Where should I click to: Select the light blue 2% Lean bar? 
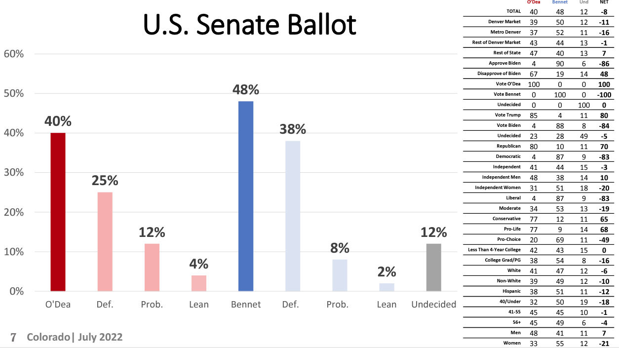[x=387, y=287]
